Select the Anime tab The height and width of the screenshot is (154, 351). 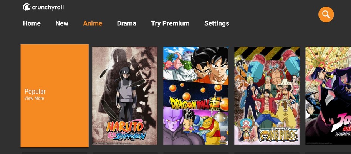pos(93,23)
